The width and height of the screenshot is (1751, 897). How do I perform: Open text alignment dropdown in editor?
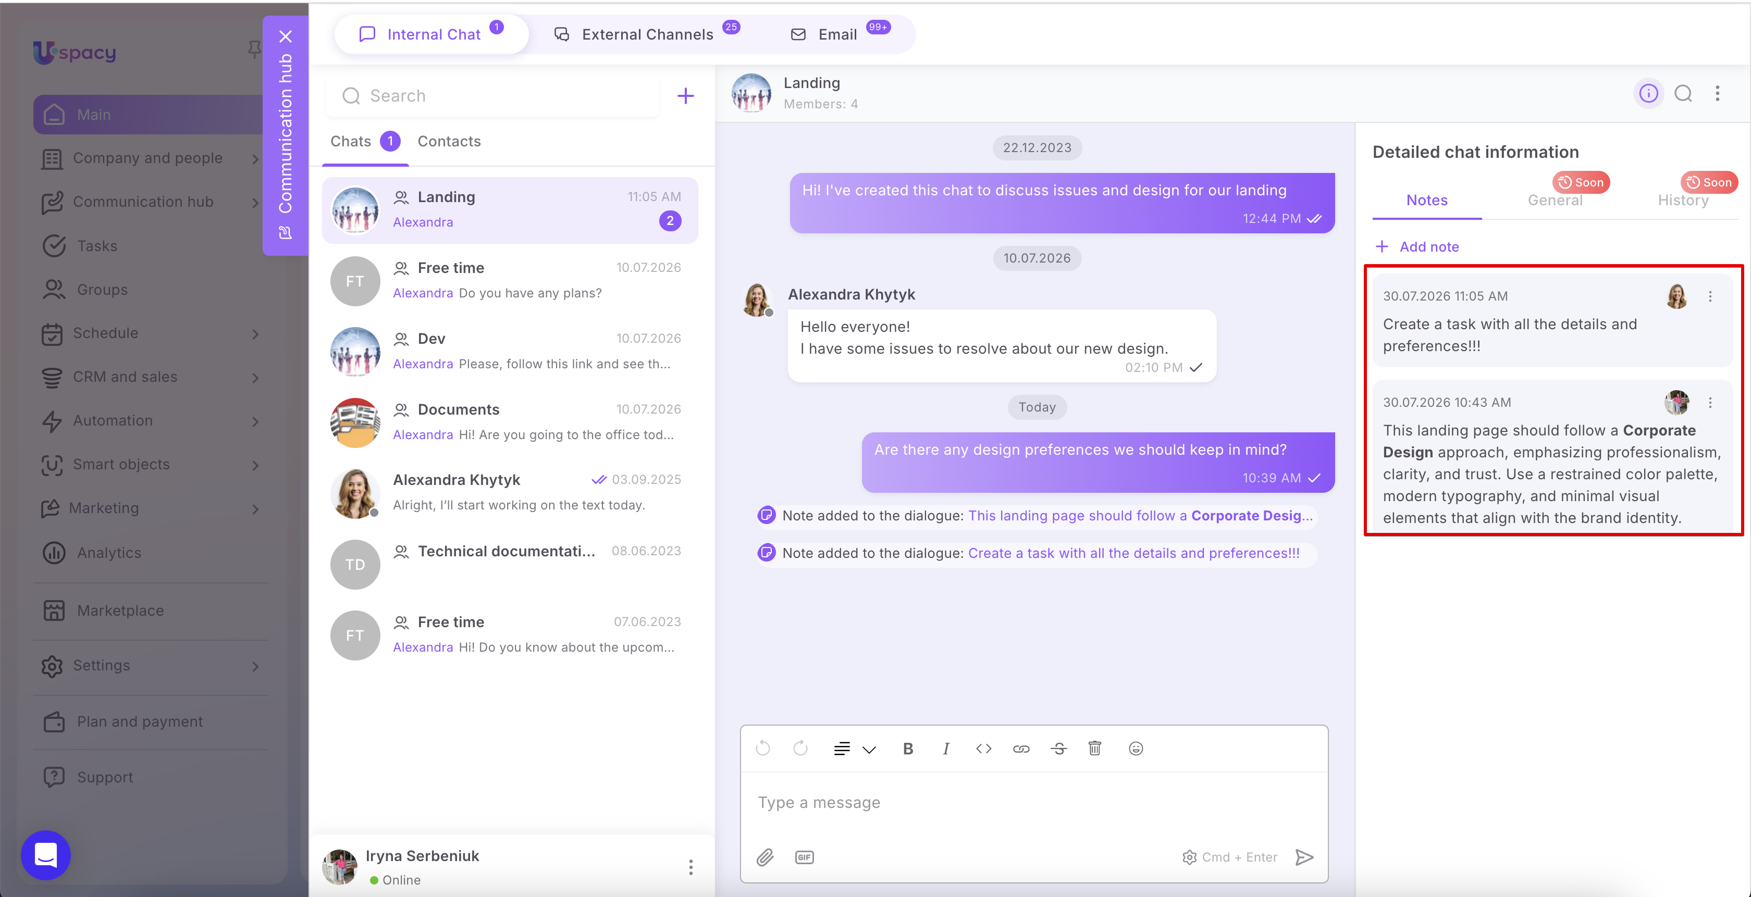855,748
